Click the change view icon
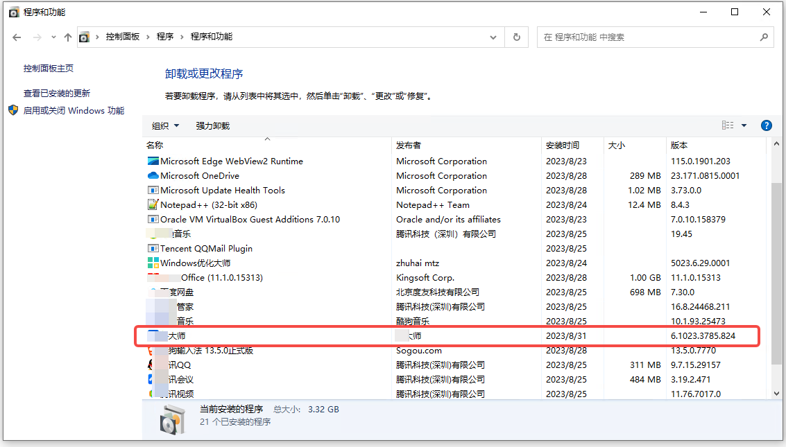This screenshot has height=447, width=786. point(728,125)
